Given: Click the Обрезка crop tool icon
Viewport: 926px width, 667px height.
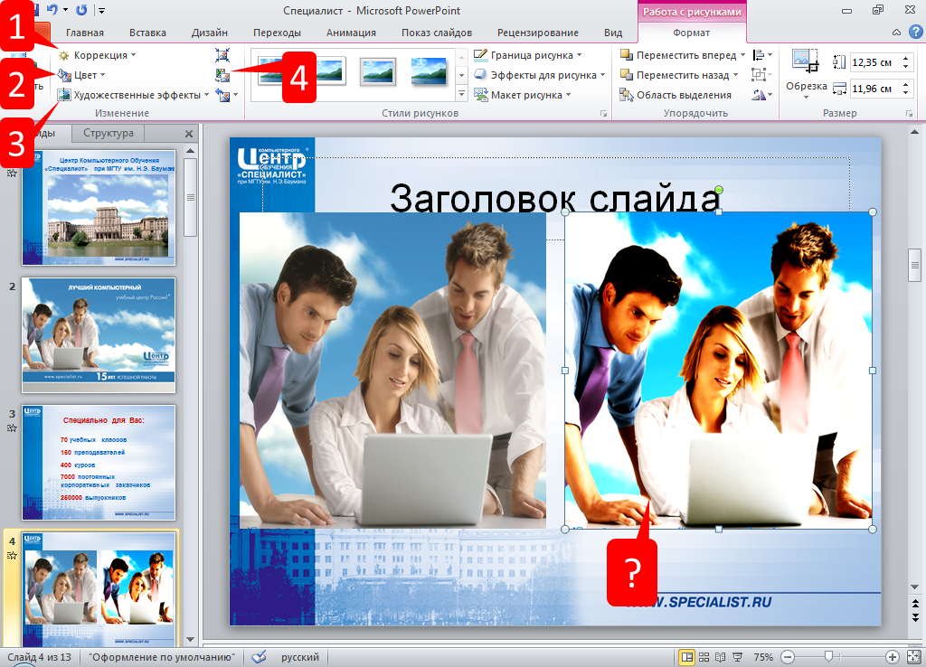Looking at the screenshot, I should click(x=805, y=61).
